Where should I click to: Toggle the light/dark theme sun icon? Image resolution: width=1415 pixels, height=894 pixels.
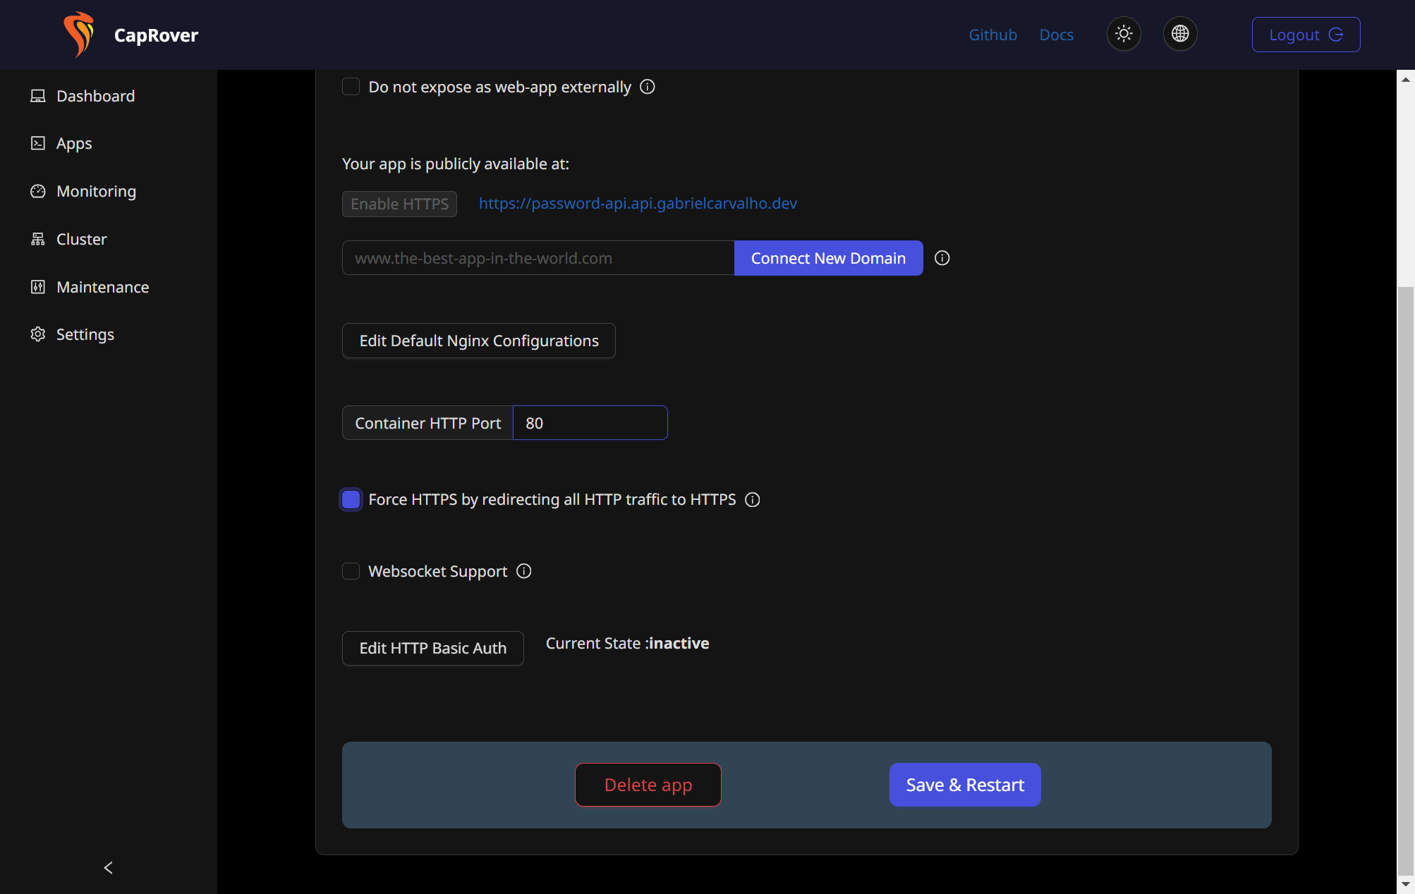1124,34
